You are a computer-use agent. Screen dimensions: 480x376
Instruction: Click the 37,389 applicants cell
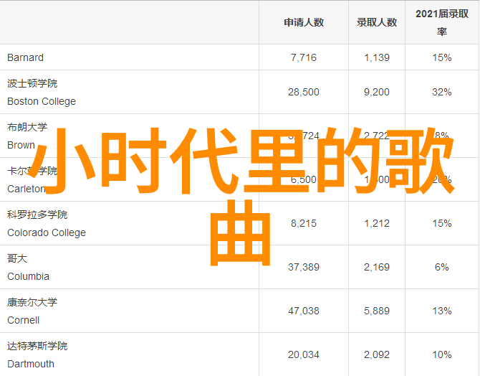coord(304,267)
